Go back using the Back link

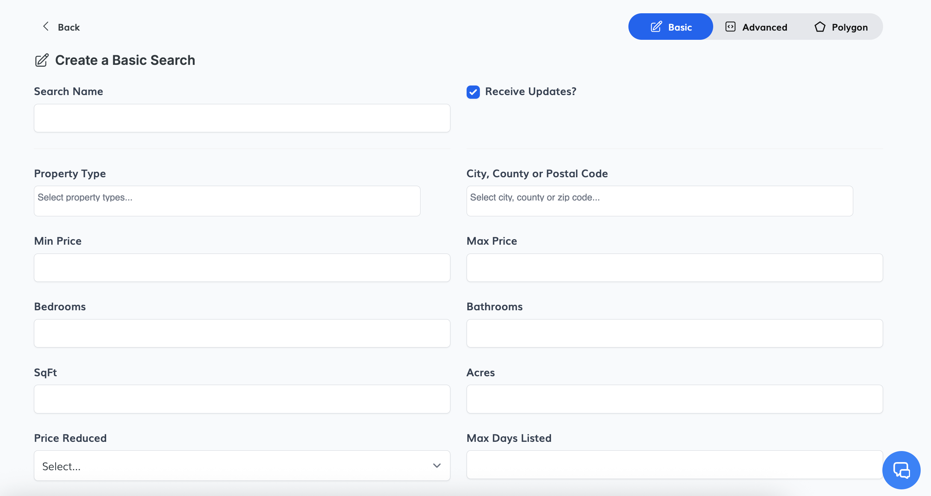[69, 27]
